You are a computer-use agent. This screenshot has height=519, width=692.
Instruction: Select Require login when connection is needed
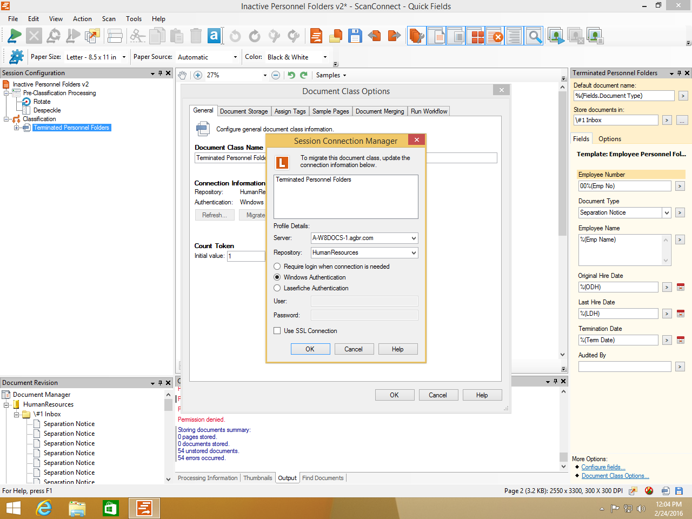pos(277,267)
